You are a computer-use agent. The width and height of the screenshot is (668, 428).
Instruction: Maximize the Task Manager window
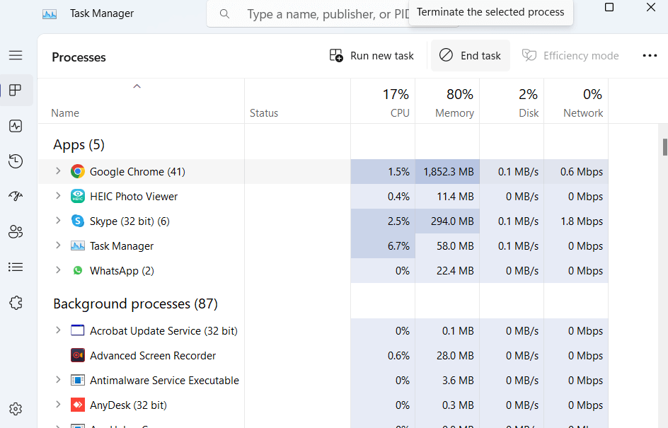(609, 7)
